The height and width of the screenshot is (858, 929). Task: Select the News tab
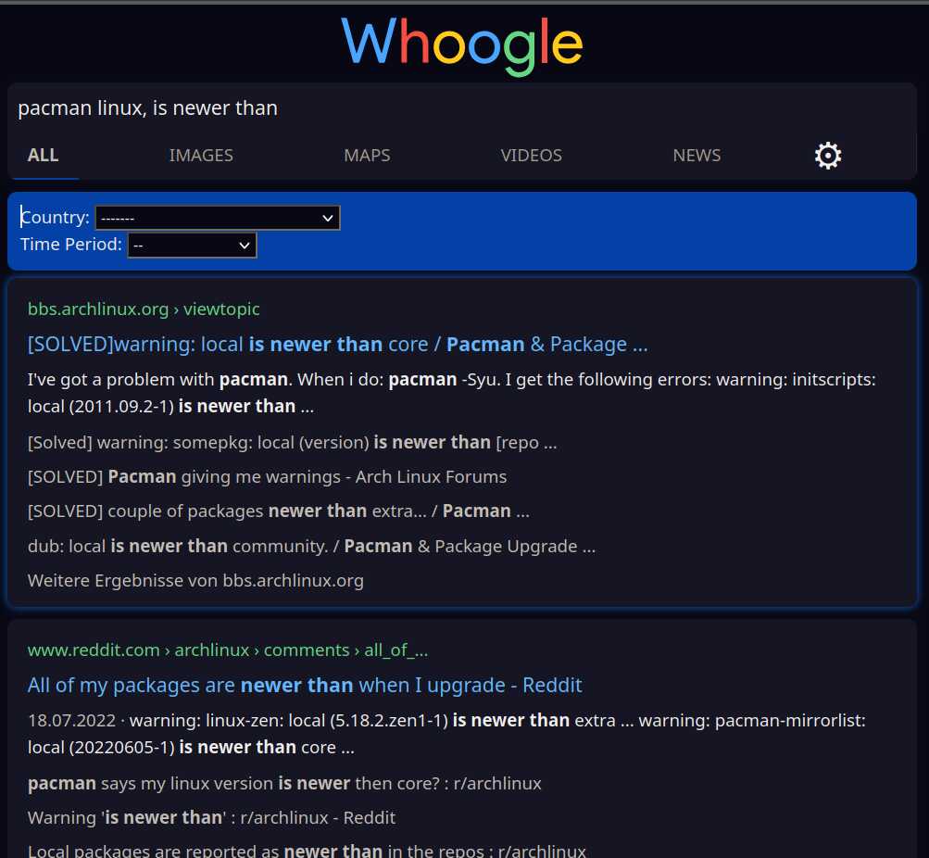tap(697, 156)
